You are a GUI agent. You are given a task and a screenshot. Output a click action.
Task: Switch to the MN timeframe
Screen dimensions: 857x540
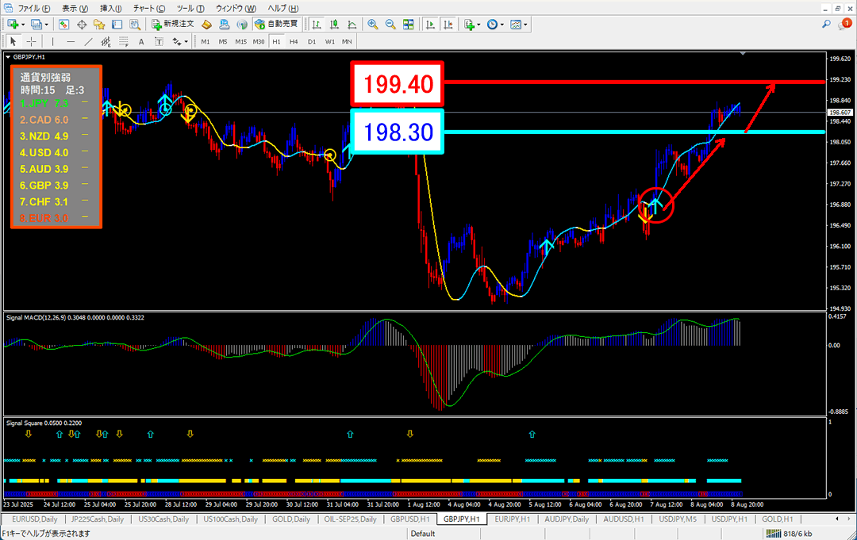(x=347, y=41)
